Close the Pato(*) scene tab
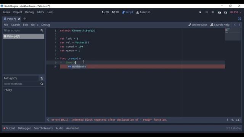The height and width of the screenshot is (137, 244). [19, 19]
